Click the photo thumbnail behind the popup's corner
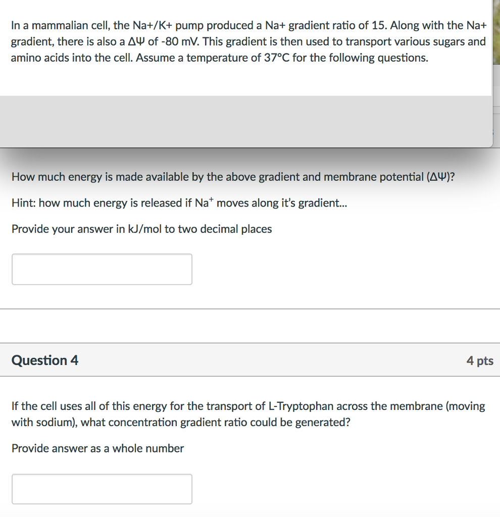500x517 pixels. 495,30
